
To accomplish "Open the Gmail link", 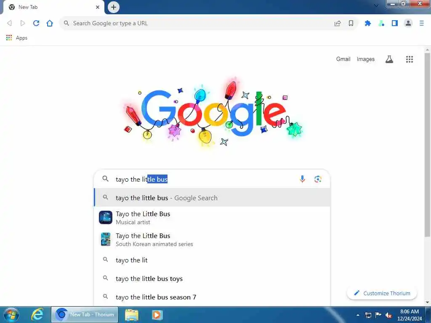I will (343, 59).
